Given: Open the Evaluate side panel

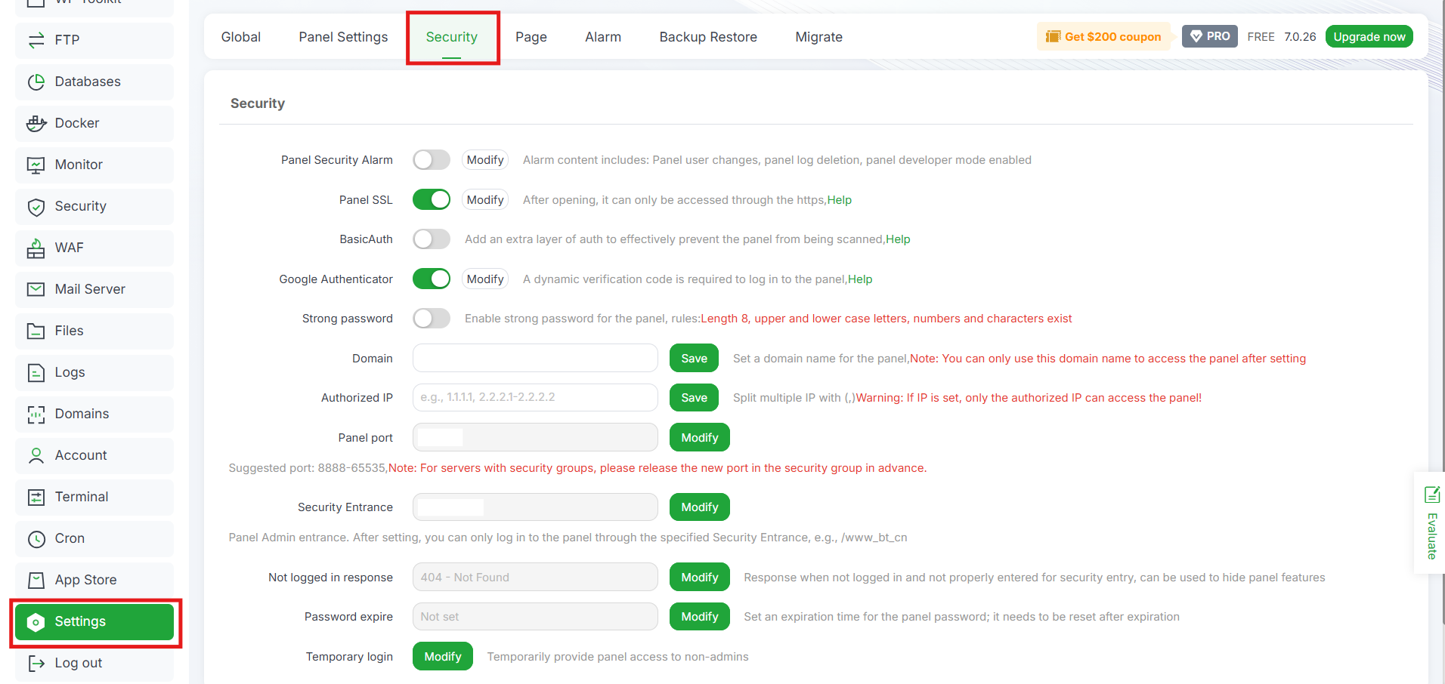Looking at the screenshot, I should coord(1430,522).
